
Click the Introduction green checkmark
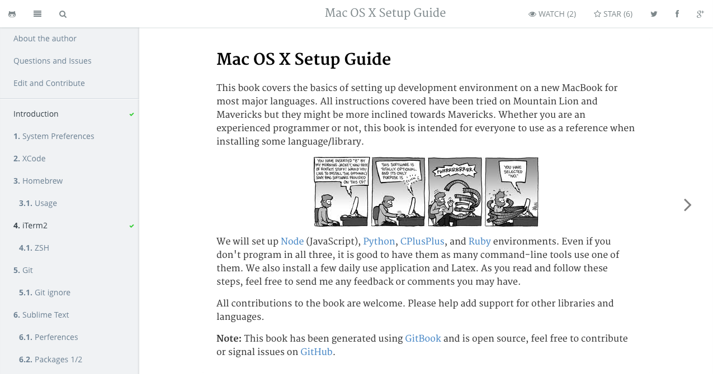[132, 114]
